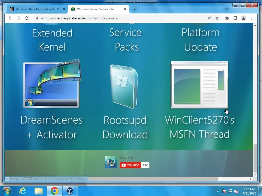262x196 pixels.
Task: Open the profile avatar menu
Action: 244,18
